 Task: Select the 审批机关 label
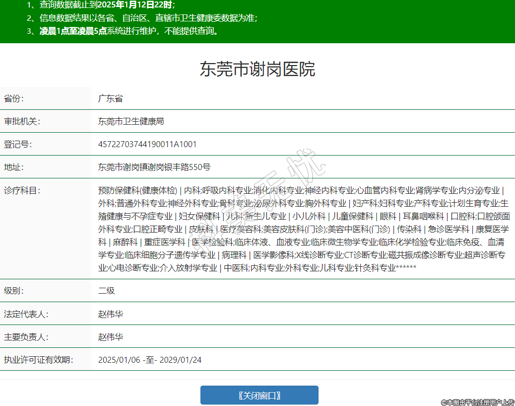pyautogui.click(x=21, y=121)
